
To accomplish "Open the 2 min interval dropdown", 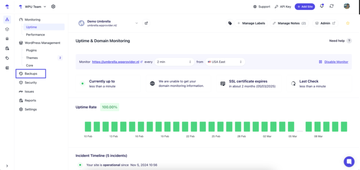I will (174, 62).
